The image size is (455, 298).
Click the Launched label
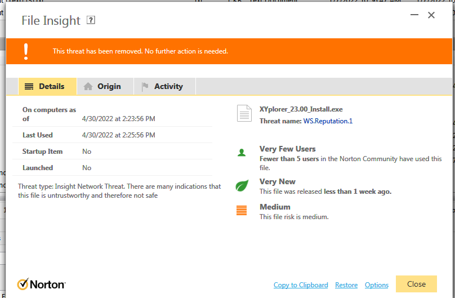[x=38, y=168]
